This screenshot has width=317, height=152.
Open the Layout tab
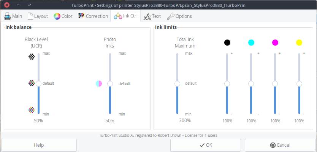(38, 16)
